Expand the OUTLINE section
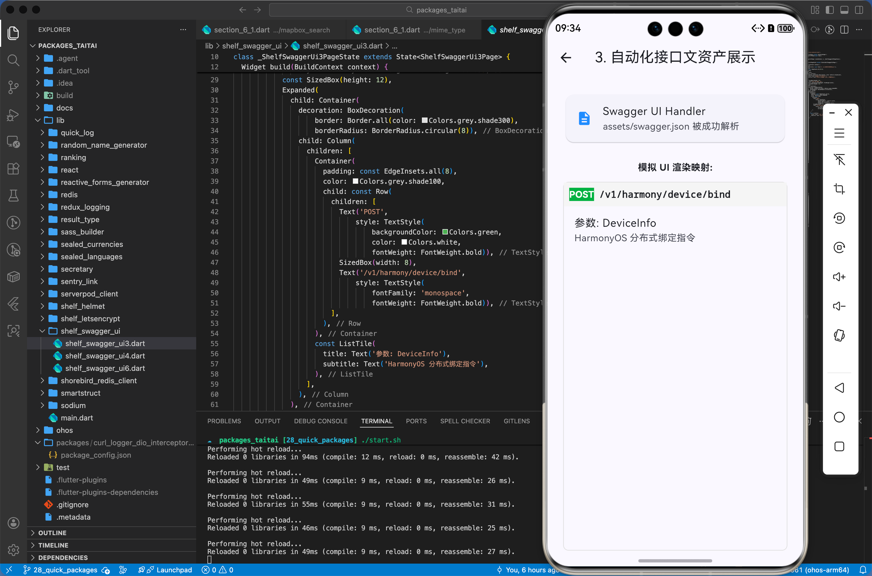 [x=52, y=533]
